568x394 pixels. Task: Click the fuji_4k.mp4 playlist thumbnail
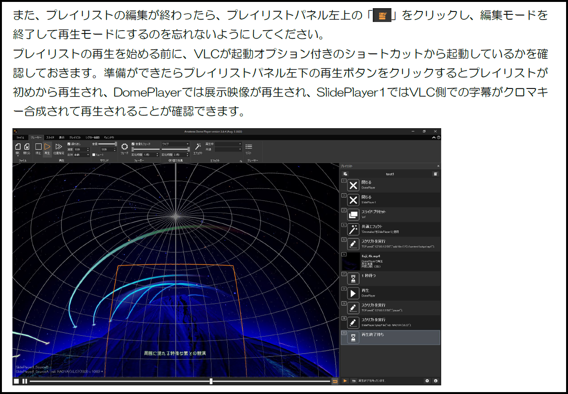[x=351, y=262]
